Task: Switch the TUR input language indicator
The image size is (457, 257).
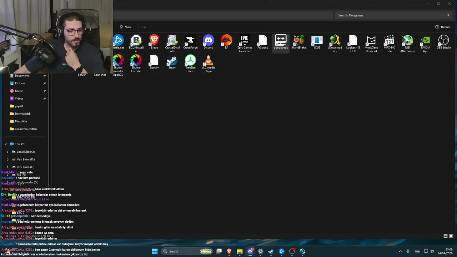Action: tap(417, 251)
